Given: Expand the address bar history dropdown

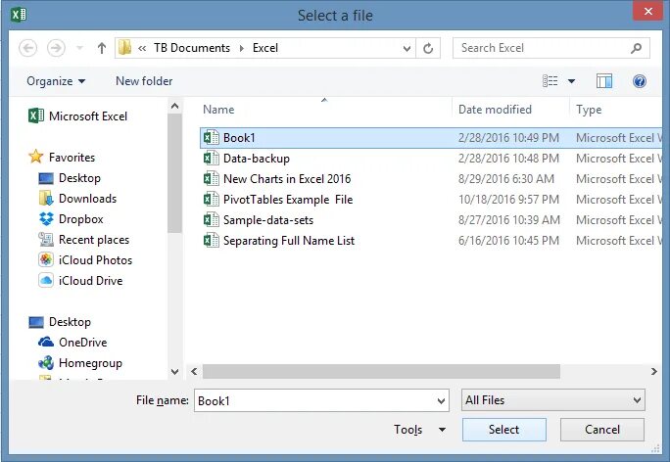Looking at the screenshot, I should (407, 48).
